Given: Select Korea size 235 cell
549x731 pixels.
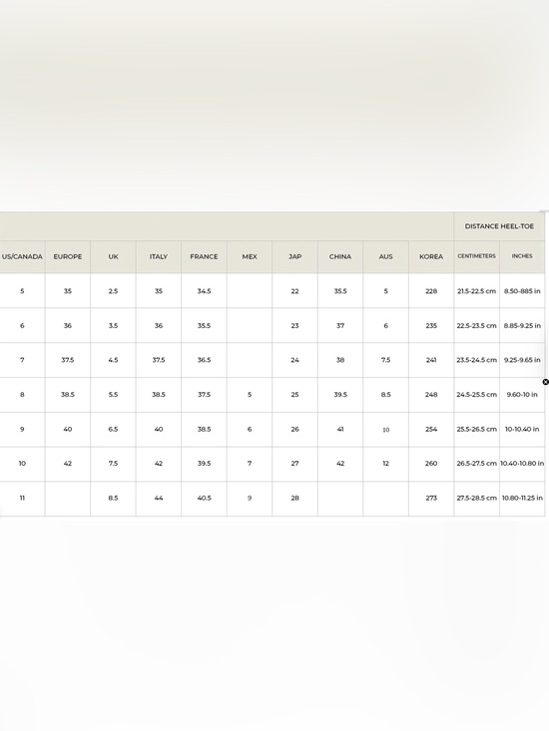Looking at the screenshot, I should point(431,325).
